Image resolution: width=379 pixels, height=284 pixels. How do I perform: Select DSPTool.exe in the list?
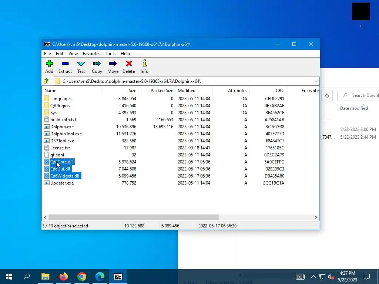click(62, 141)
